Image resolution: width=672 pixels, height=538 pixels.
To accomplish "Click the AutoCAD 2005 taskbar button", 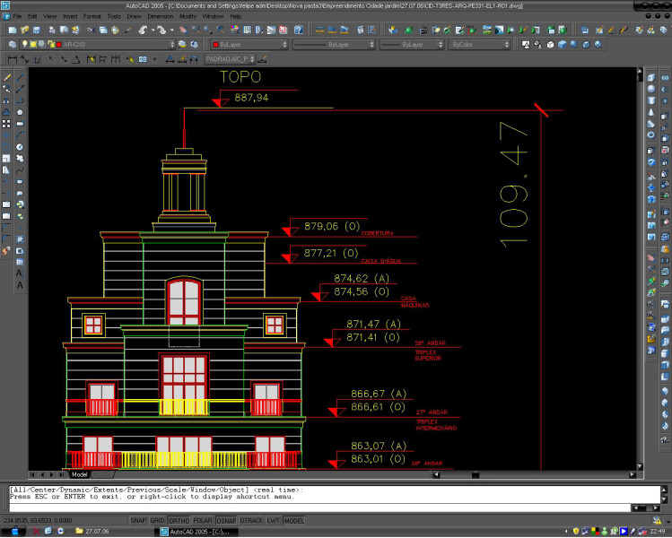I will pyautogui.click(x=196, y=531).
